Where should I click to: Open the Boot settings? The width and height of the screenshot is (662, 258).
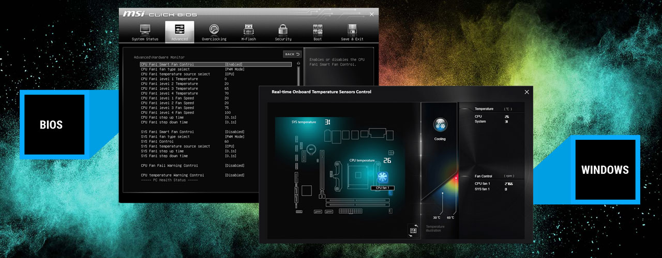pyautogui.click(x=318, y=32)
